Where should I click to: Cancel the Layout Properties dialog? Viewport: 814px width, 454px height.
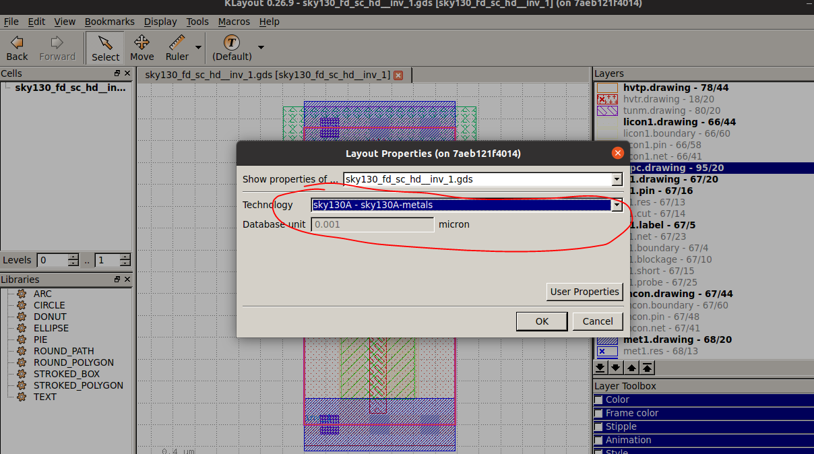pyautogui.click(x=598, y=321)
